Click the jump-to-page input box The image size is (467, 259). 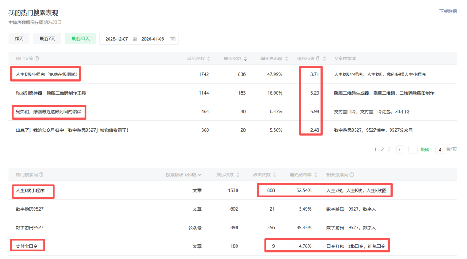(x=413, y=149)
